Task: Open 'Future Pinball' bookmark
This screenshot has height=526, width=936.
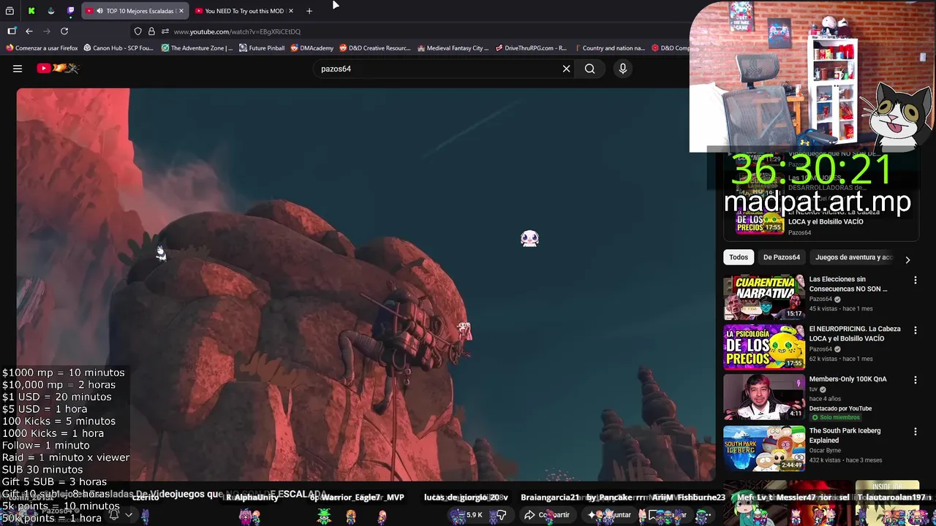Action: (x=262, y=48)
